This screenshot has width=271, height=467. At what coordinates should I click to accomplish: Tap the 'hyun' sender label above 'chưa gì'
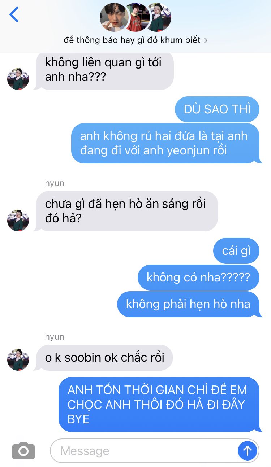tap(55, 183)
